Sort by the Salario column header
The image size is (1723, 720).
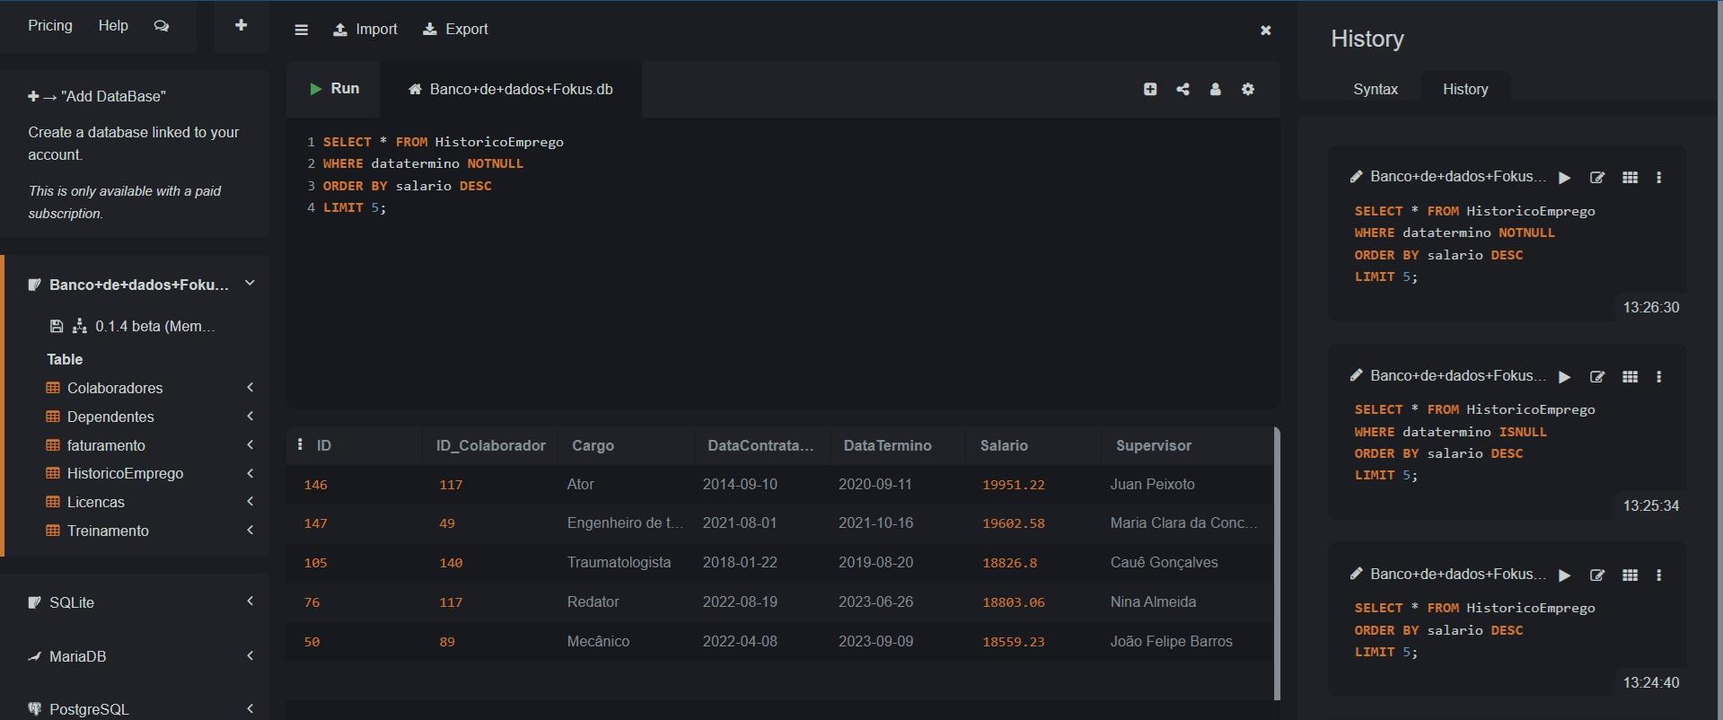[1004, 445]
